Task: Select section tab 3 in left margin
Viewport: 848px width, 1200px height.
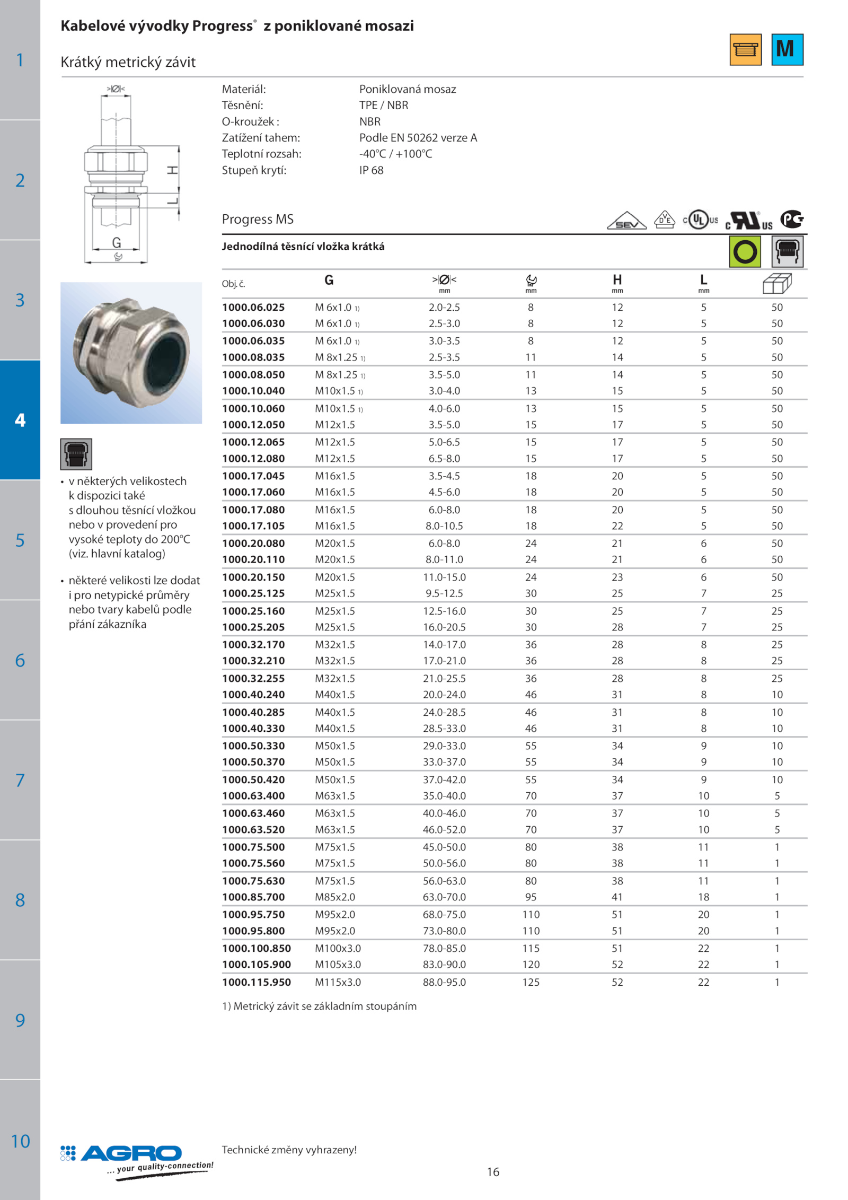Action: point(20,300)
